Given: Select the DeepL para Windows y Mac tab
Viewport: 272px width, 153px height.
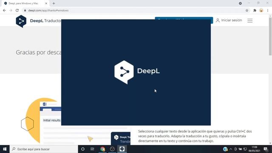Looking at the screenshot, I should pos(25,3).
